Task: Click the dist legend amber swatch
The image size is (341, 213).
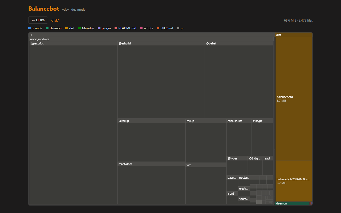Action: click(x=67, y=28)
